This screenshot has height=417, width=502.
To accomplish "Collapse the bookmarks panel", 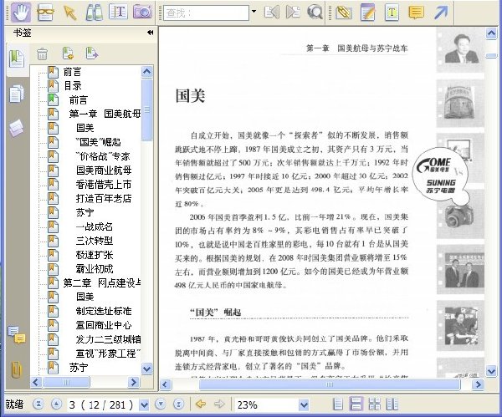I will click(150, 33).
